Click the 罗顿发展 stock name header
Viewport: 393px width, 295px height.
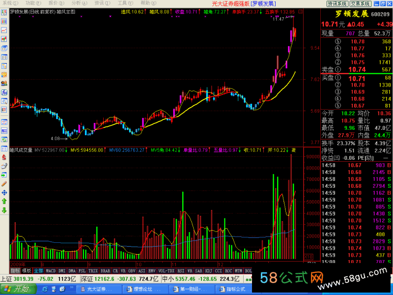coord(352,14)
